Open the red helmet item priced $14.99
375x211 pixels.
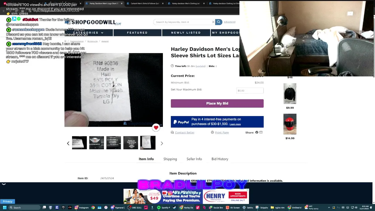coord(290,124)
